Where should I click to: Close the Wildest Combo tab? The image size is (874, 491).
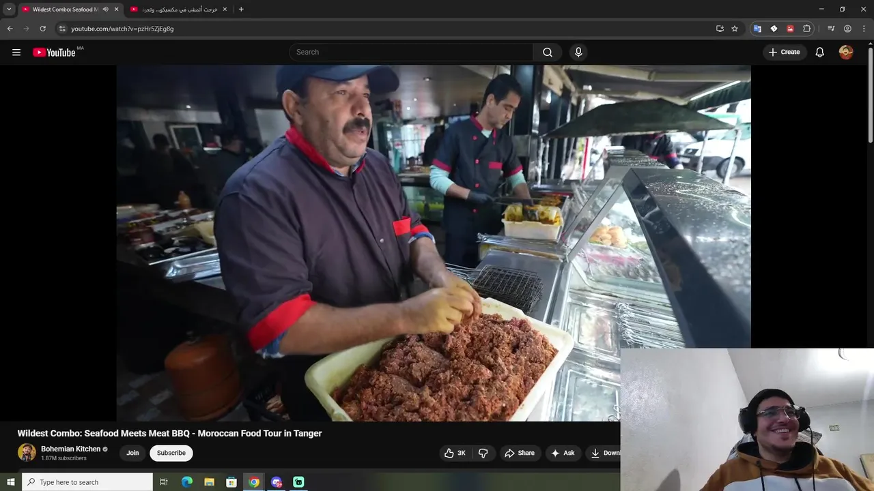click(x=116, y=10)
